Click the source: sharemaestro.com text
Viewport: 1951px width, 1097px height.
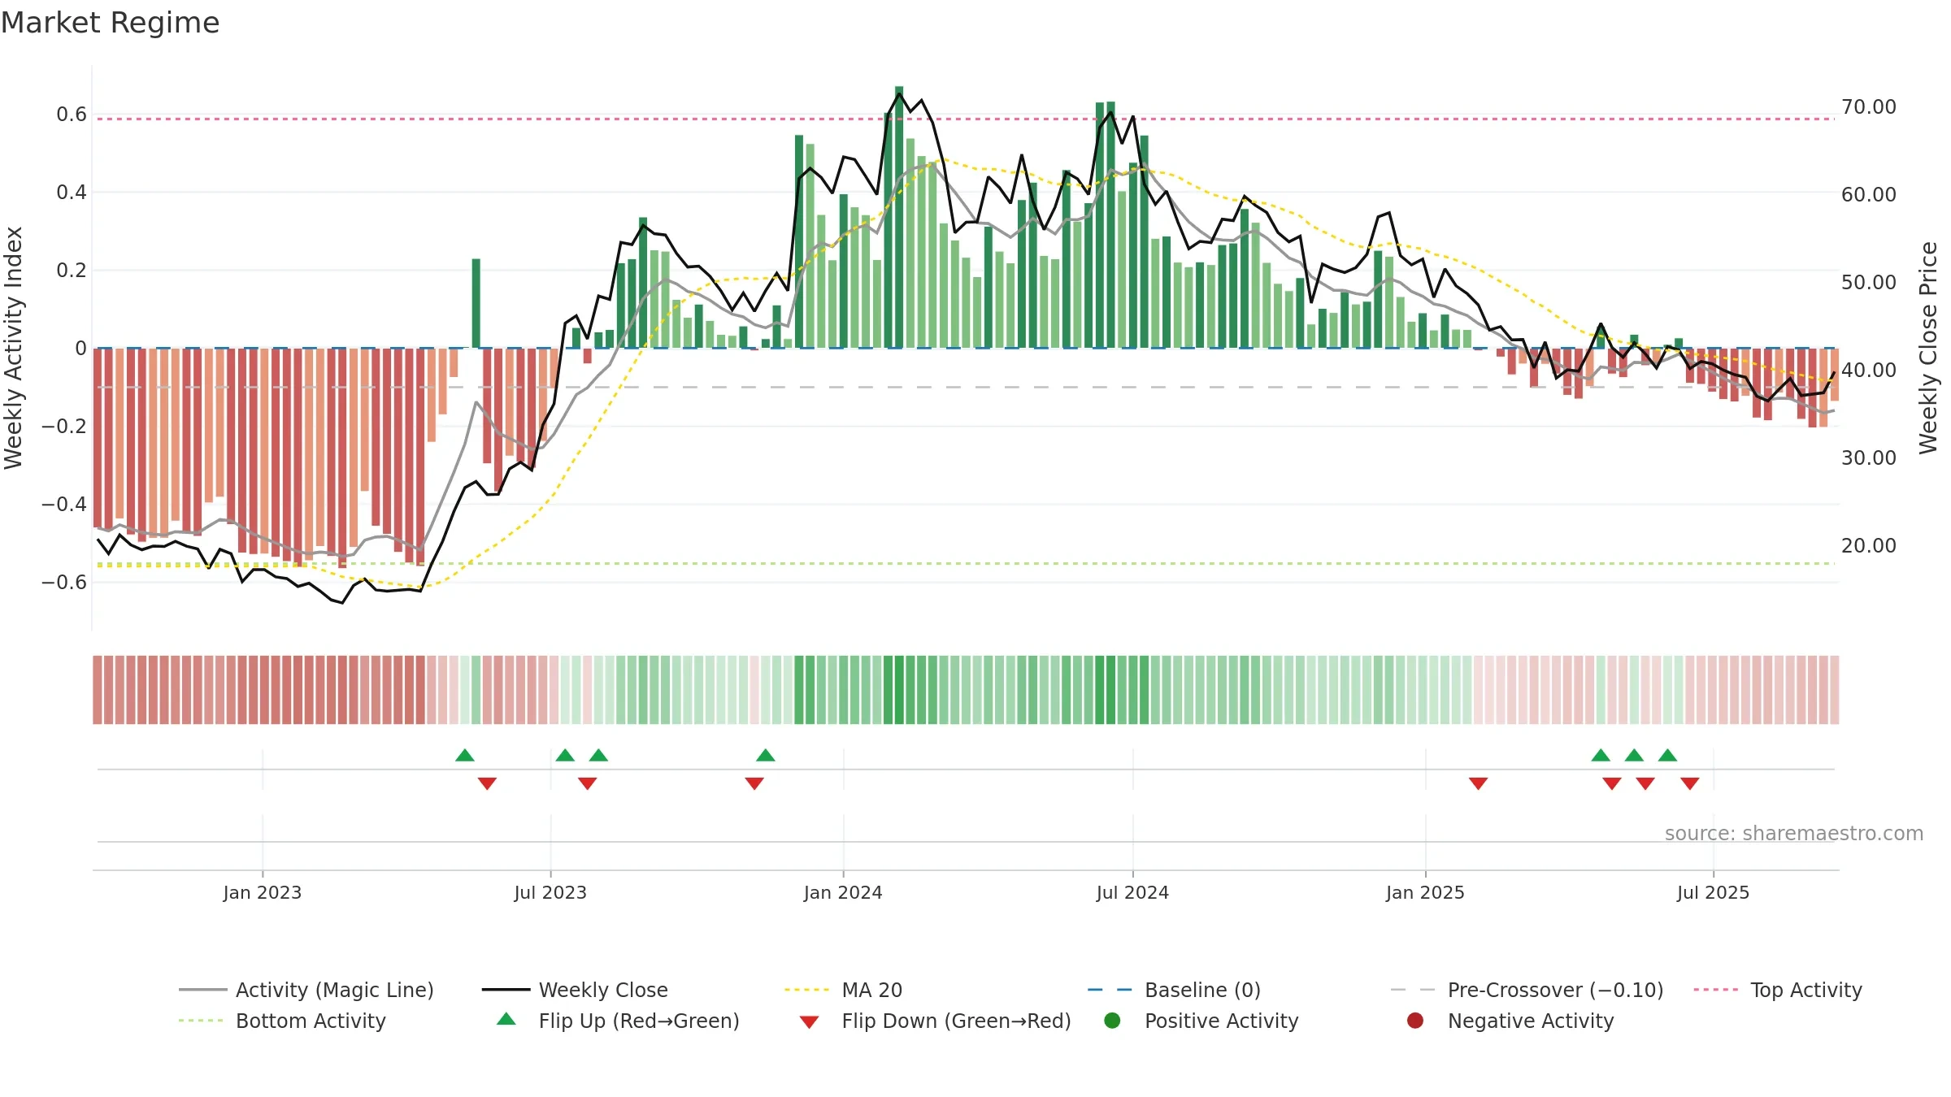coord(1794,834)
